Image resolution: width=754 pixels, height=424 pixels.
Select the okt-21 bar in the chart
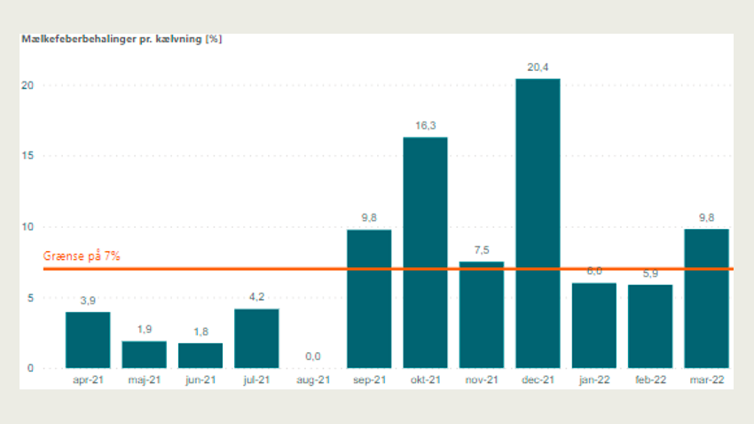pos(425,252)
